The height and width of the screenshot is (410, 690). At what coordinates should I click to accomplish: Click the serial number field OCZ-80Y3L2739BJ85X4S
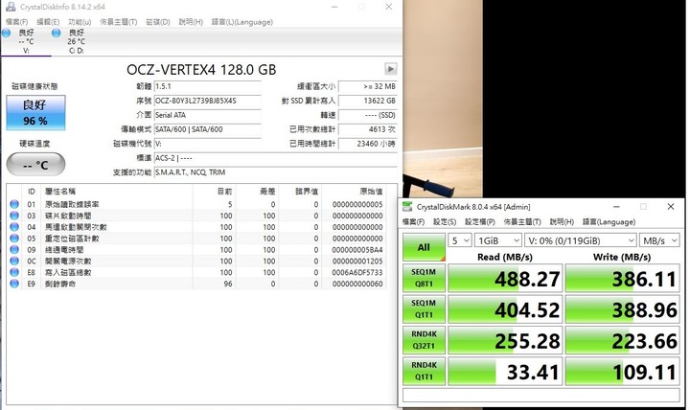coord(207,101)
